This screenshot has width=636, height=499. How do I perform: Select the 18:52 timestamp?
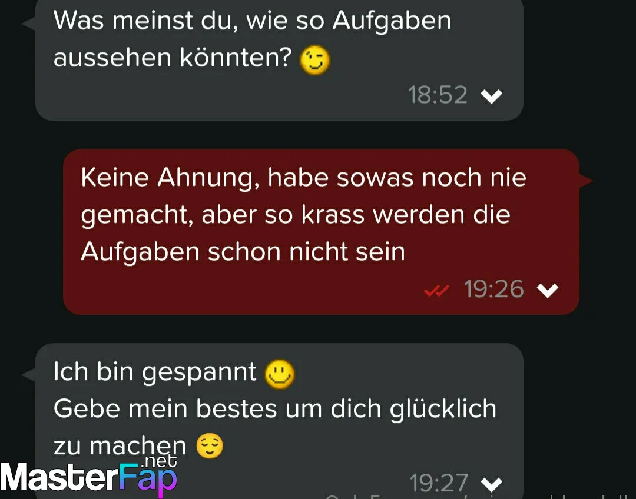pos(437,95)
